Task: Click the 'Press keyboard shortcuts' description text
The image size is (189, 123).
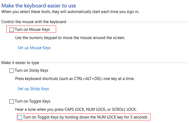Action: (75, 79)
